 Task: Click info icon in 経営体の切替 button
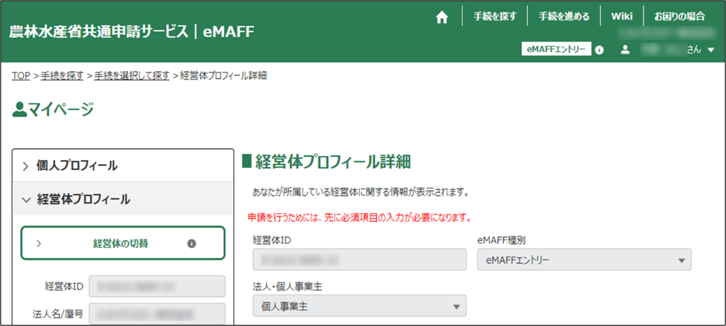[x=192, y=244]
